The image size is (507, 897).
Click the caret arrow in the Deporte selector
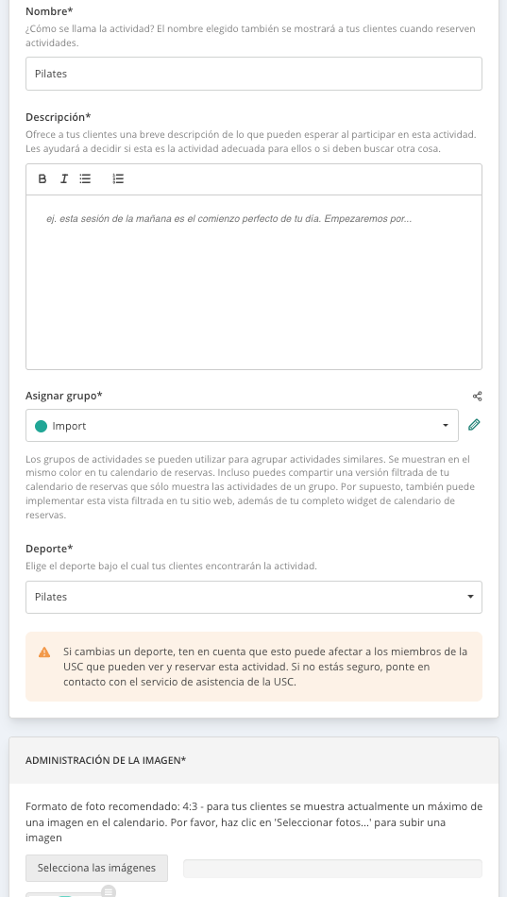pos(470,597)
